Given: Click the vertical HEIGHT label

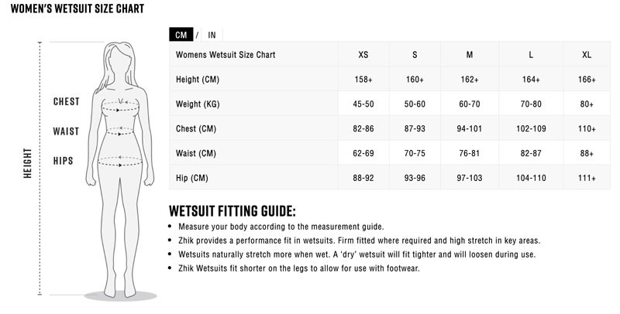Looking at the screenshot, I should pyautogui.click(x=27, y=164).
